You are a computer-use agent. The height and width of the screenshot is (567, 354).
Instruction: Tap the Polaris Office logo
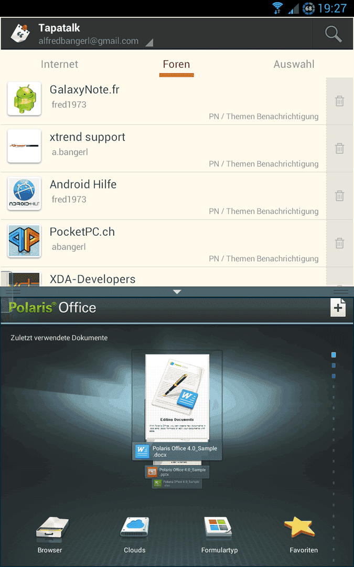(52, 308)
